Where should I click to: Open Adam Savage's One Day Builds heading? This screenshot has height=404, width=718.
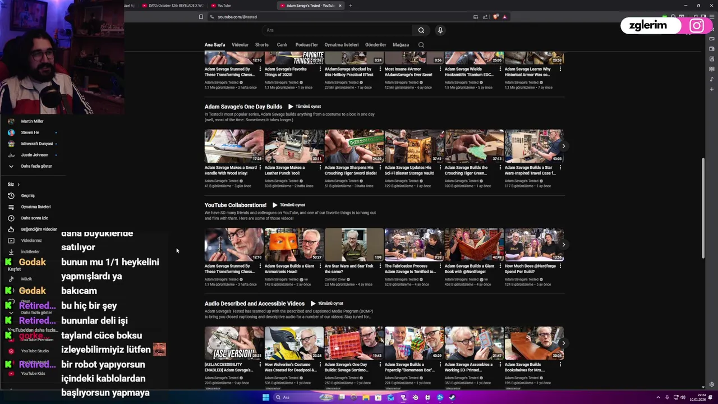(x=243, y=107)
